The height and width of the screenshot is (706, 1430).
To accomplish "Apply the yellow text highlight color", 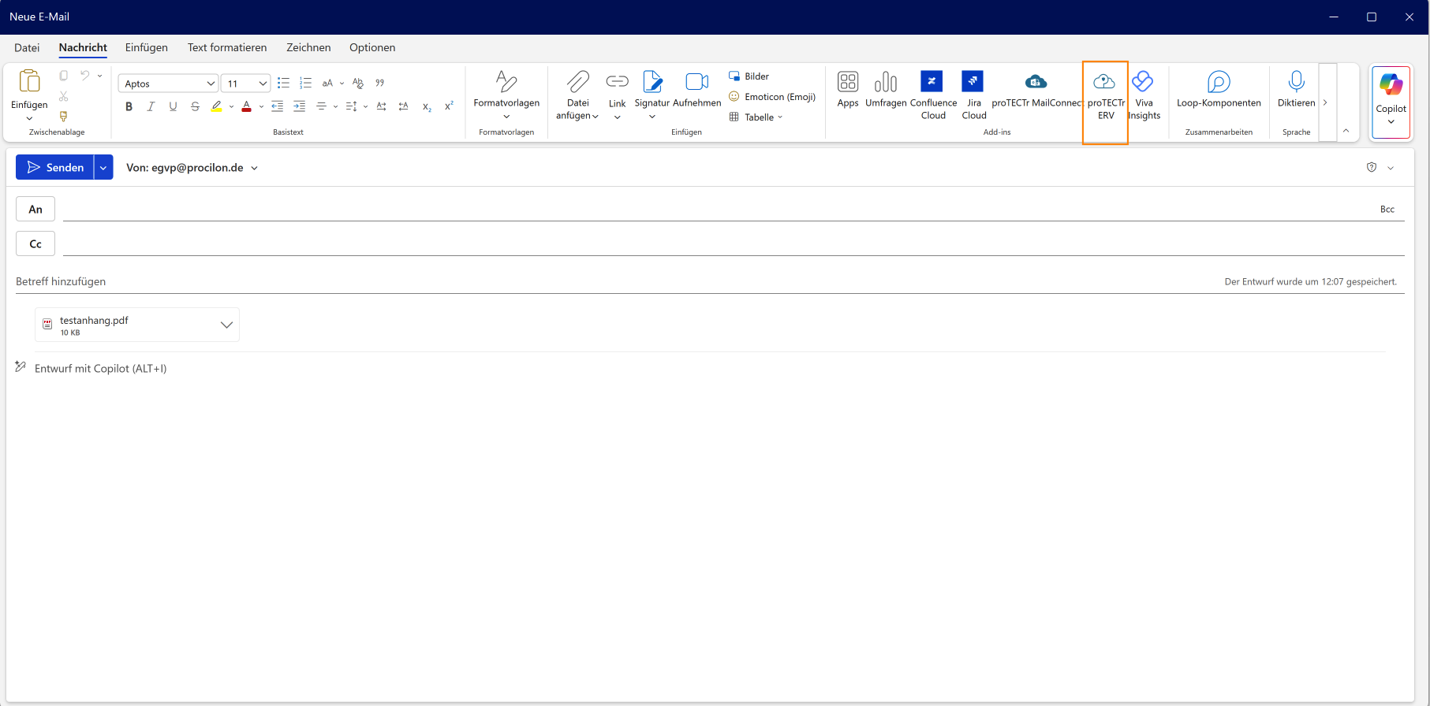I will 216,106.
